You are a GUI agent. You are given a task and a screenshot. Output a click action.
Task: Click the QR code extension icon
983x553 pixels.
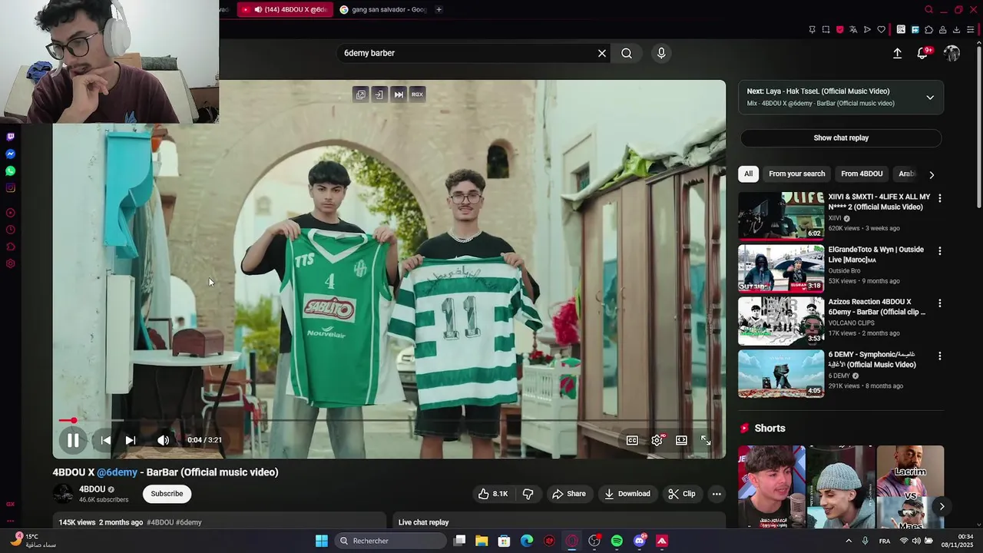[901, 30]
